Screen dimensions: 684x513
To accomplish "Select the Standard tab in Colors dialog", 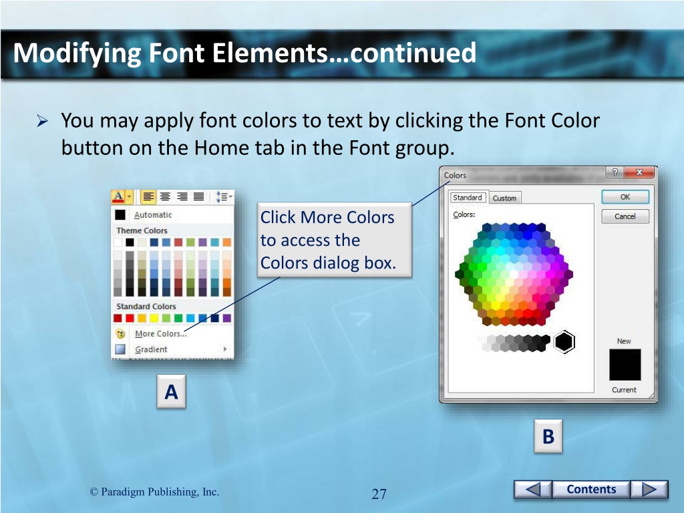I will [x=467, y=198].
